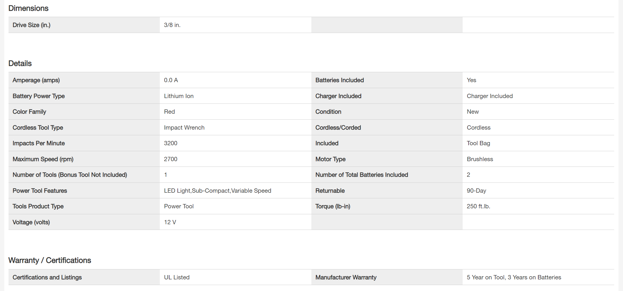Select the LED Light, Sub-Compact, Variable Speed text
The height and width of the screenshot is (291, 623).
pos(218,191)
